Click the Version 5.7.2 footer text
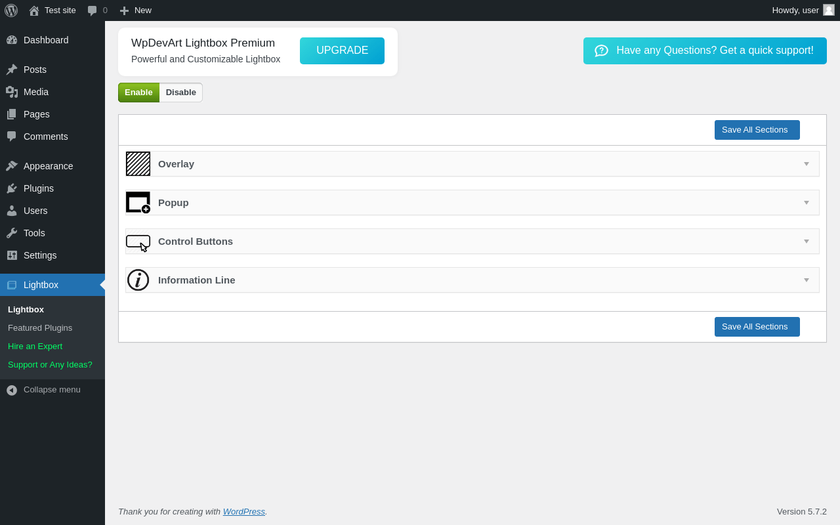The width and height of the screenshot is (840, 525). pyautogui.click(x=802, y=512)
